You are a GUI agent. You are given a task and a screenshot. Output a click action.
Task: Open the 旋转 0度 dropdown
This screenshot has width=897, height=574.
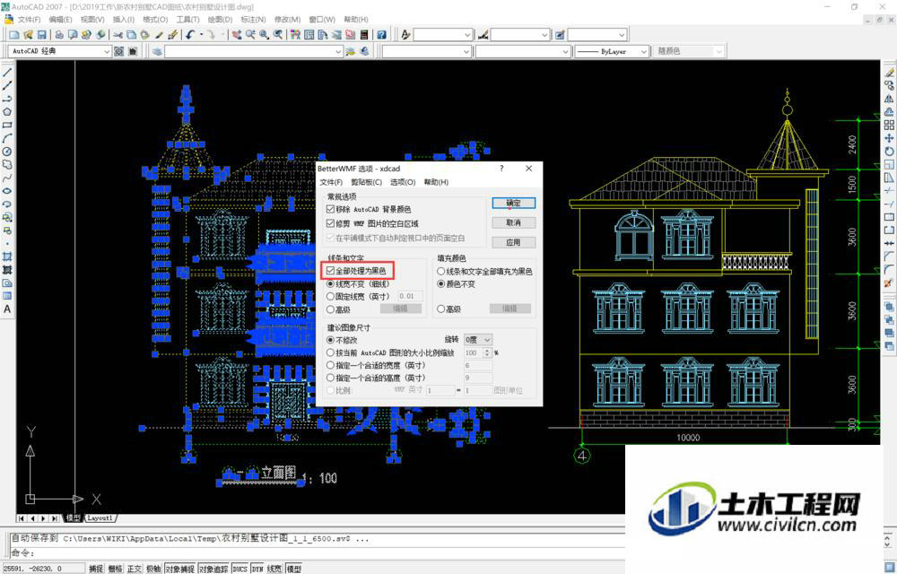[x=478, y=340]
